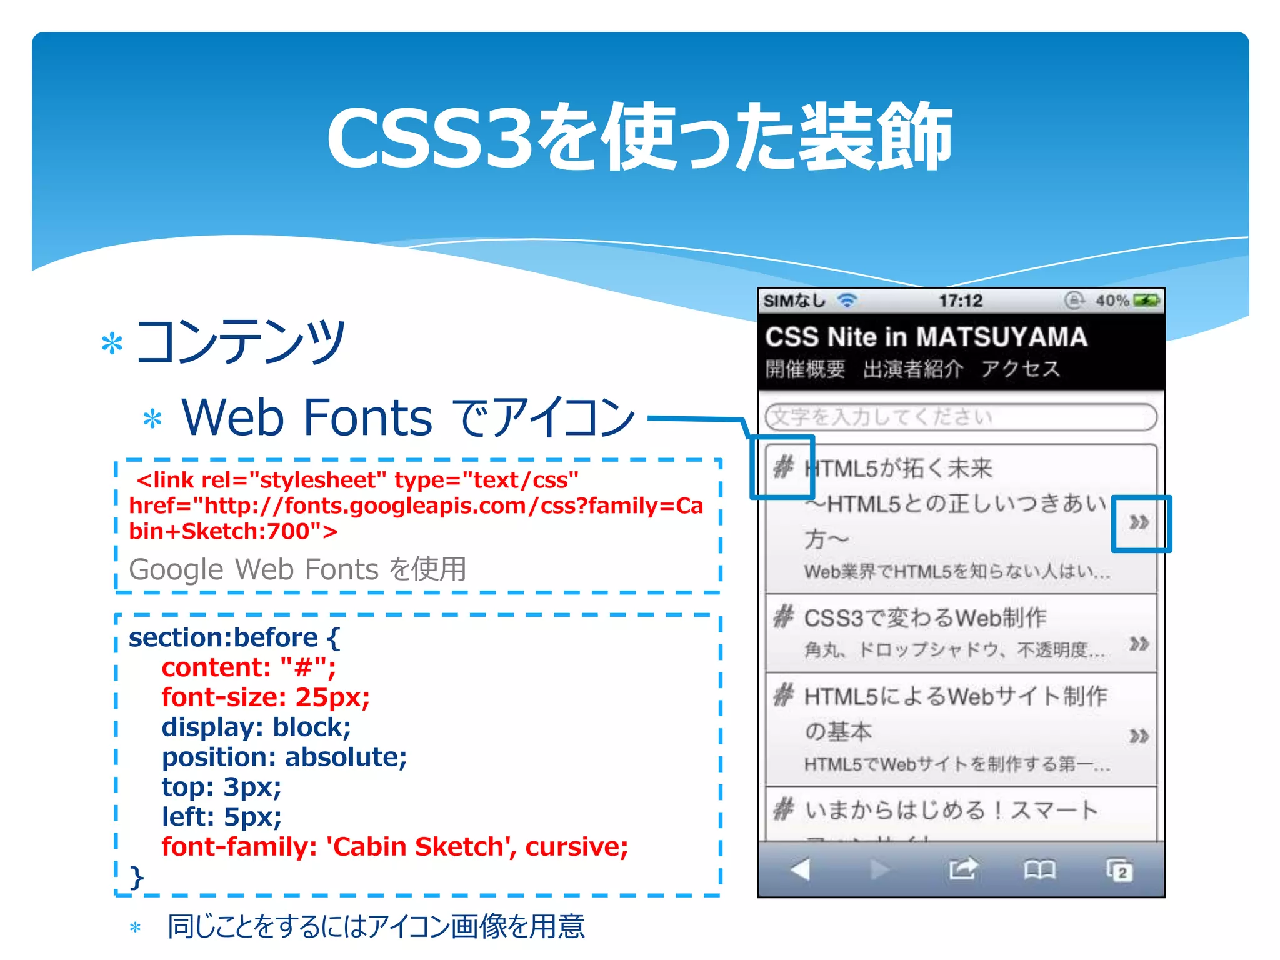The height and width of the screenshot is (960, 1280).
Task: Click the position: absolute; code line
Action: [x=284, y=757]
